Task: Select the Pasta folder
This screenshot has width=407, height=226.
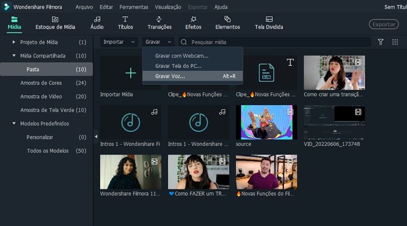Action: click(47, 69)
